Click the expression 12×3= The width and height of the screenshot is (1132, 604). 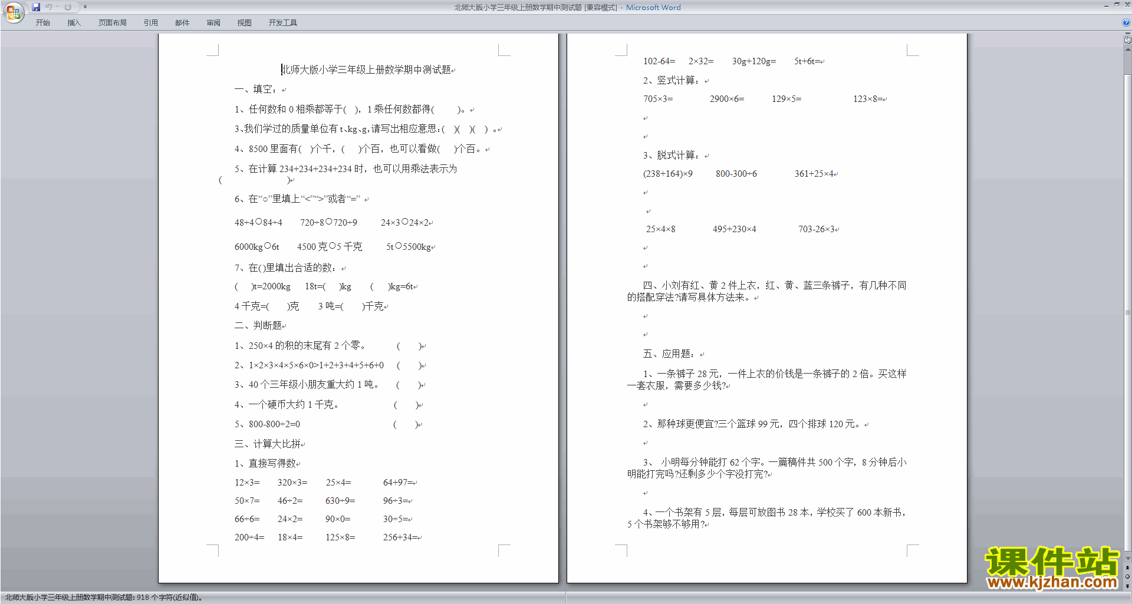click(247, 482)
